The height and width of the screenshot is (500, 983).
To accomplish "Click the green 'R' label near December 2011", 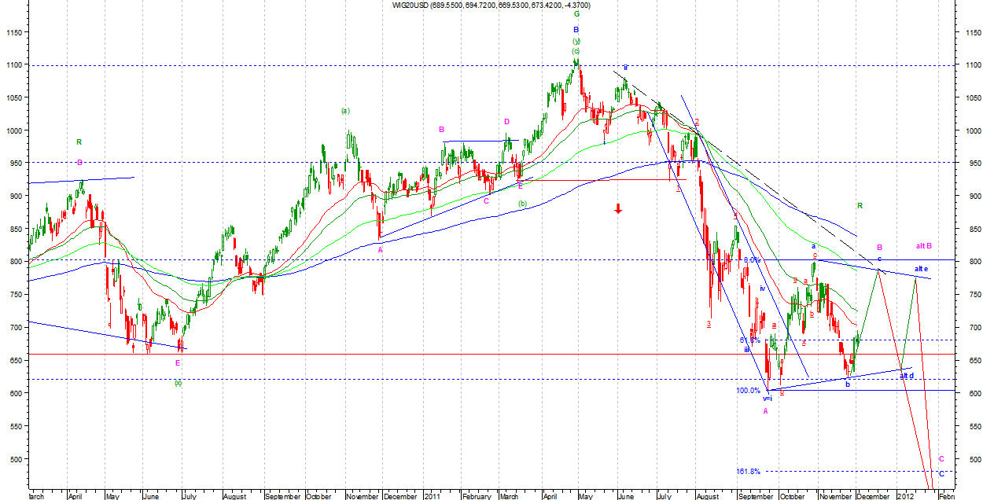I will click(860, 206).
